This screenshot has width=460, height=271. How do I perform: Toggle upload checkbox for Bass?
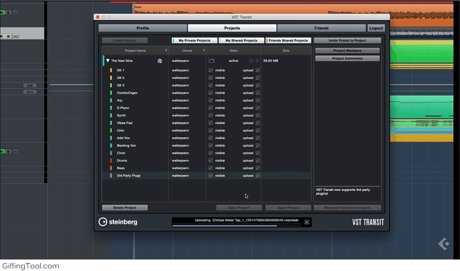coord(258,168)
